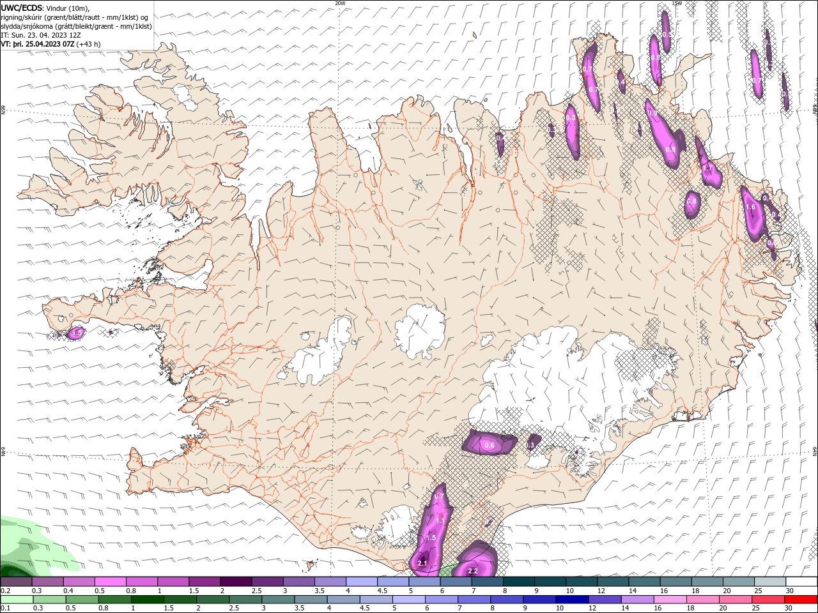
Task: Click the 0.3 mm light green rain swatch
Action: pos(49,600)
